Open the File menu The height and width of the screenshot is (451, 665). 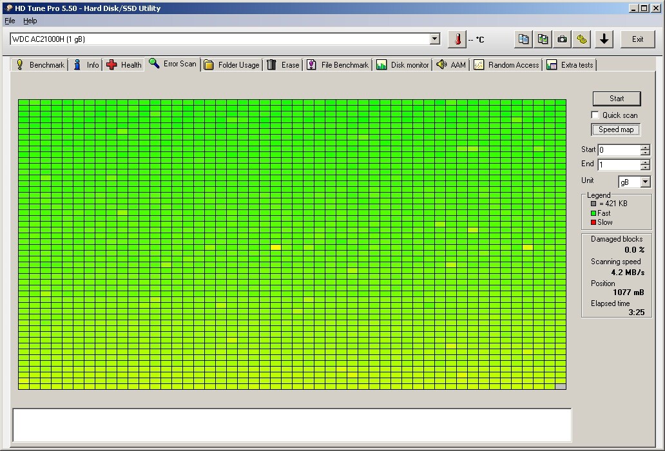(10, 21)
